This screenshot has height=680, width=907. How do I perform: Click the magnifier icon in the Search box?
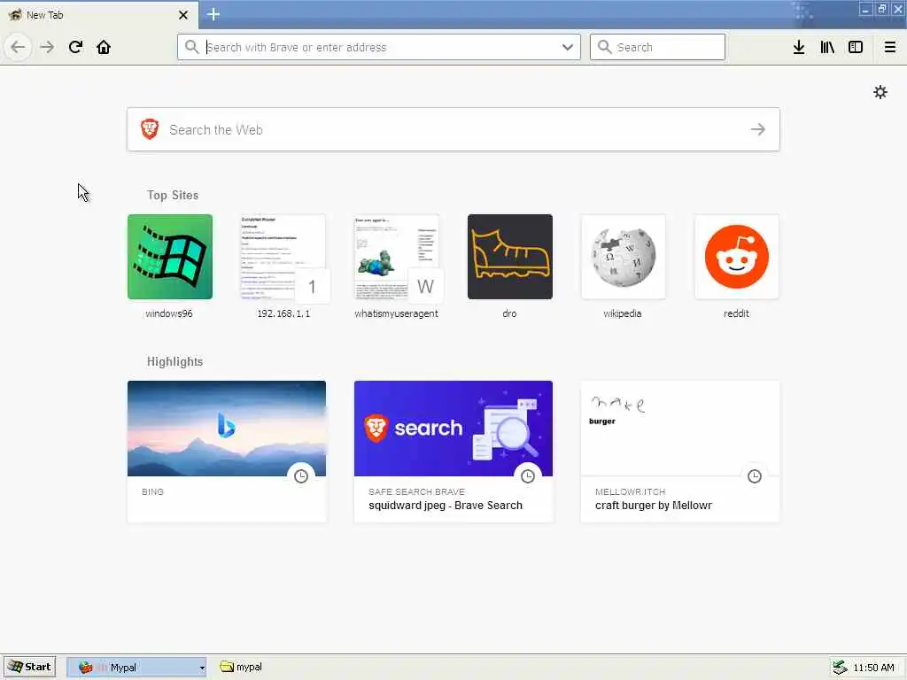pyautogui.click(x=604, y=47)
